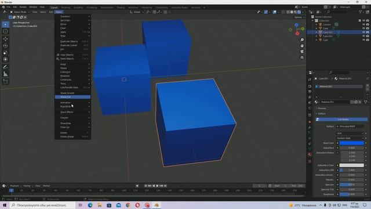Click the outliner filter funnel icon
The image size is (371, 209).
[361, 12]
